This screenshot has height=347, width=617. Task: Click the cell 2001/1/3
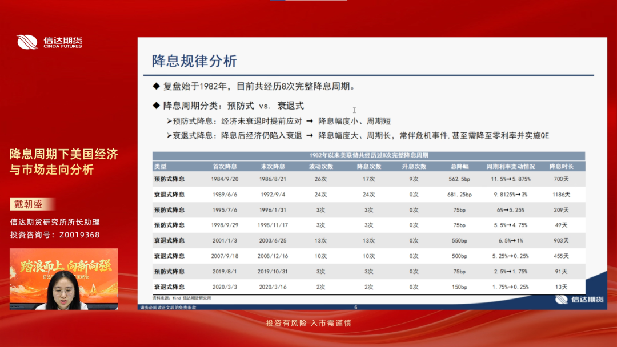click(225, 240)
